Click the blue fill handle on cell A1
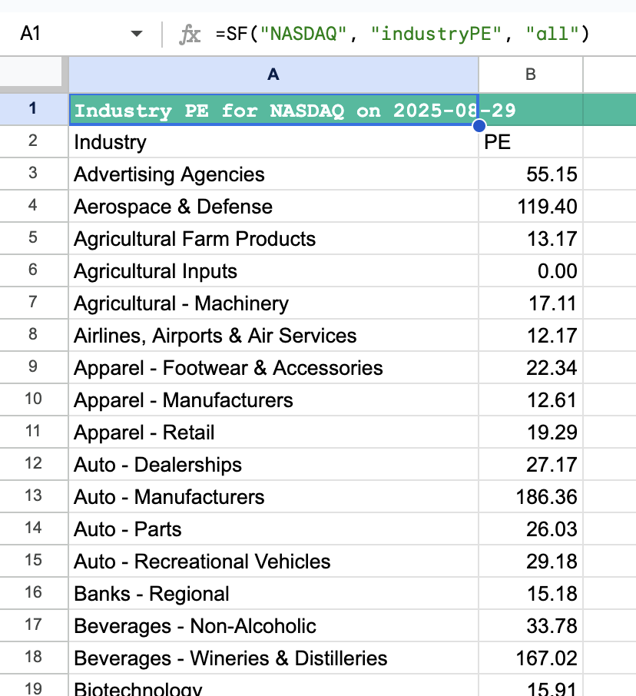The width and height of the screenshot is (636, 696). tap(479, 124)
